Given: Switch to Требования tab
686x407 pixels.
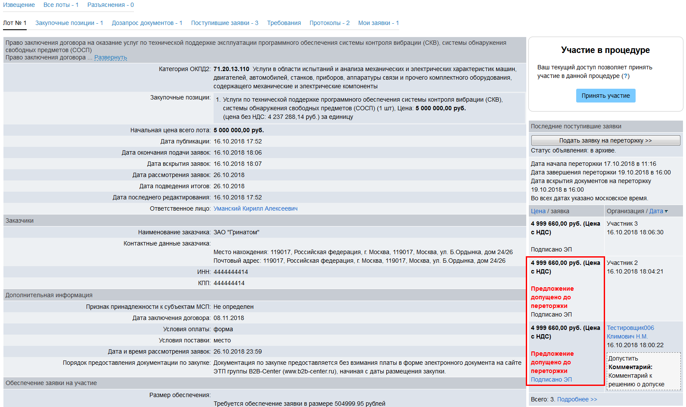Looking at the screenshot, I should click(284, 23).
